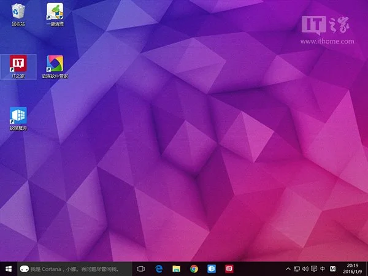Select the 软媒魔方 desktop shortcut
Viewport: 368px width, 276px height.
point(18,117)
